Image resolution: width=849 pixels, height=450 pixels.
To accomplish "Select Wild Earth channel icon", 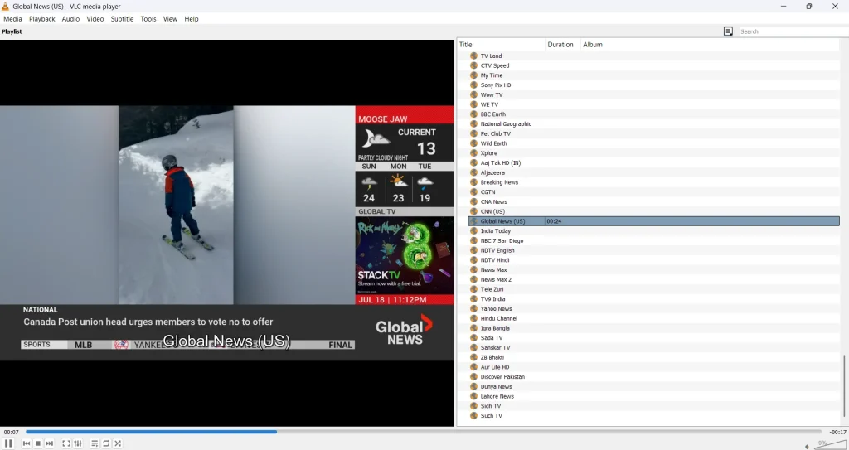I will coord(473,143).
